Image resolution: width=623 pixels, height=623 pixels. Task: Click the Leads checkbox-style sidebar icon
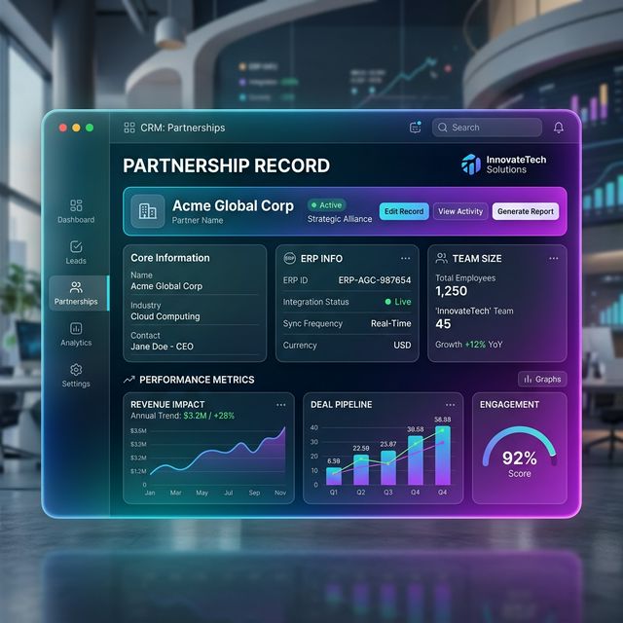[x=76, y=246]
